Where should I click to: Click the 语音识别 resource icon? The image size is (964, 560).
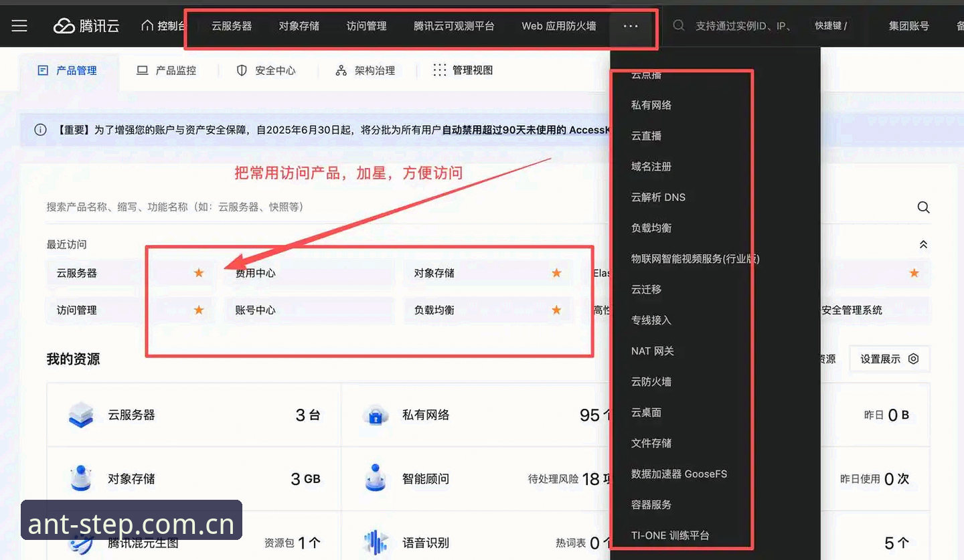376,543
